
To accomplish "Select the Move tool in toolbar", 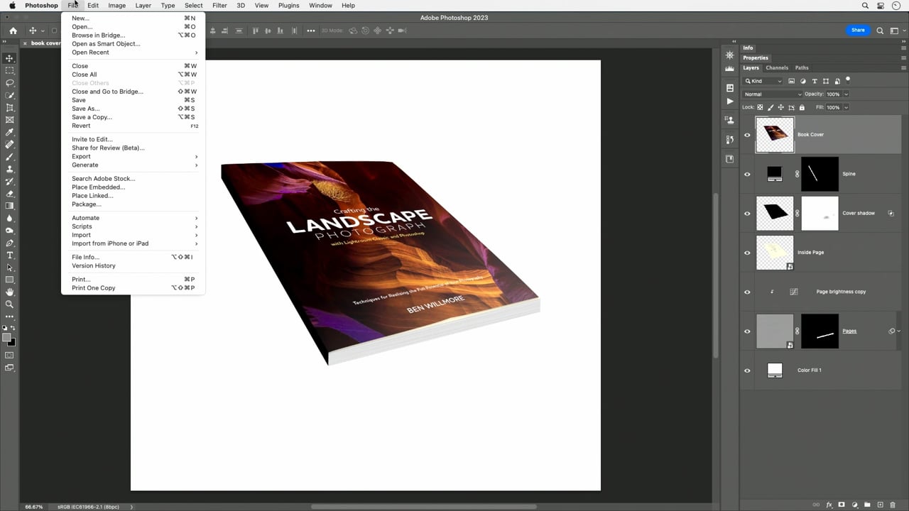I will click(9, 58).
